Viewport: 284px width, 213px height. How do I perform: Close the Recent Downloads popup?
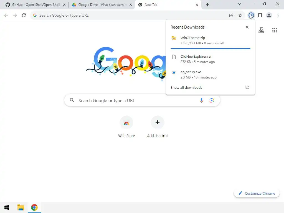247,27
